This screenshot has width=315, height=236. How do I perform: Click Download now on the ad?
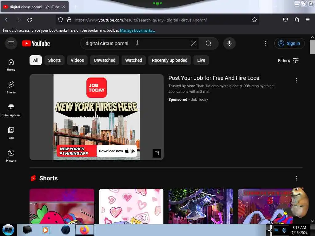[x=117, y=151]
